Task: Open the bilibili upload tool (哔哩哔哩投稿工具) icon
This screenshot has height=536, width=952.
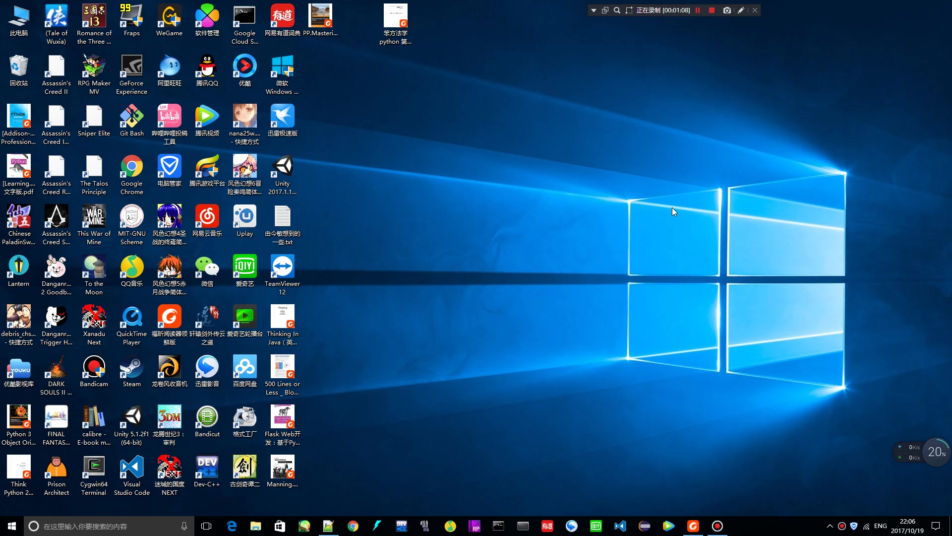Action: [x=169, y=125]
